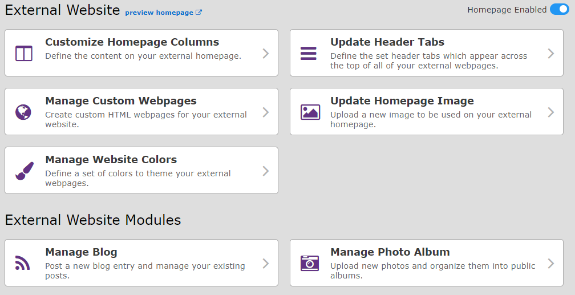Click the globe icon for Manage Custom Webpages
575x295 pixels.
[23, 112]
